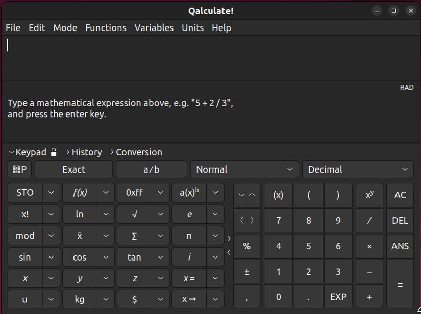The height and width of the screenshot is (314, 421).
Task: Click the multiplication × button
Action: point(369,246)
